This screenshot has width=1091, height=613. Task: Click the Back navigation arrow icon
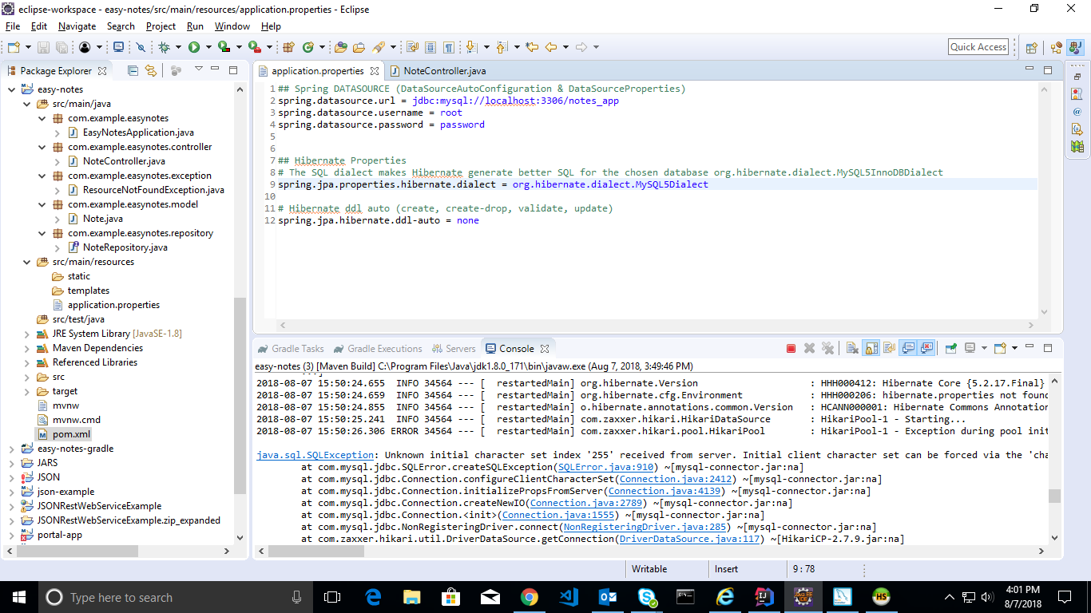tap(551, 47)
